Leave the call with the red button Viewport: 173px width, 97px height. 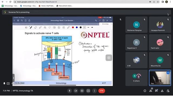(102, 91)
